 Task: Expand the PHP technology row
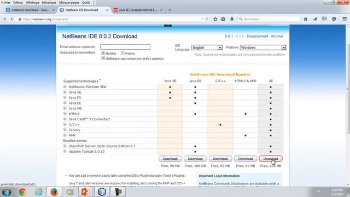click(65, 135)
